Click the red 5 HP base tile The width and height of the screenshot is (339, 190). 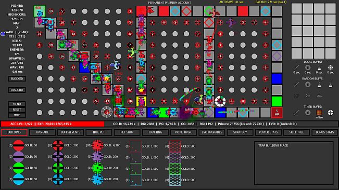click(277, 113)
